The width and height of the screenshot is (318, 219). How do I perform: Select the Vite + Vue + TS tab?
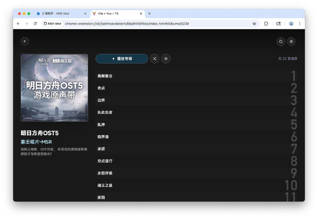[117, 13]
